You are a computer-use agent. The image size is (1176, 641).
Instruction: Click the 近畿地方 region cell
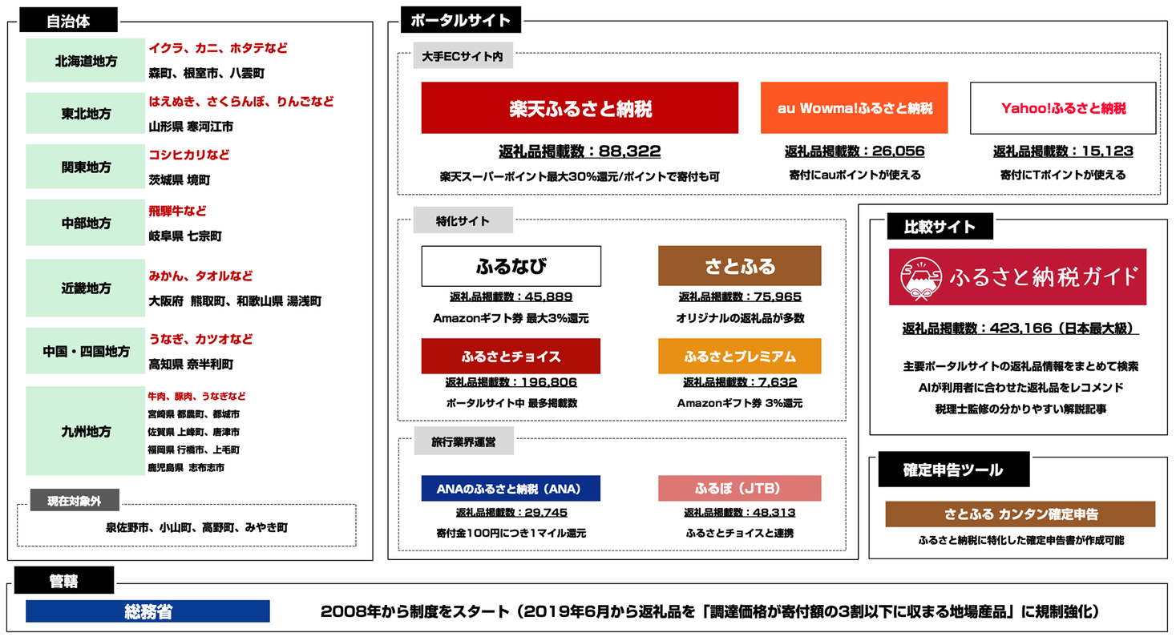pos(85,288)
